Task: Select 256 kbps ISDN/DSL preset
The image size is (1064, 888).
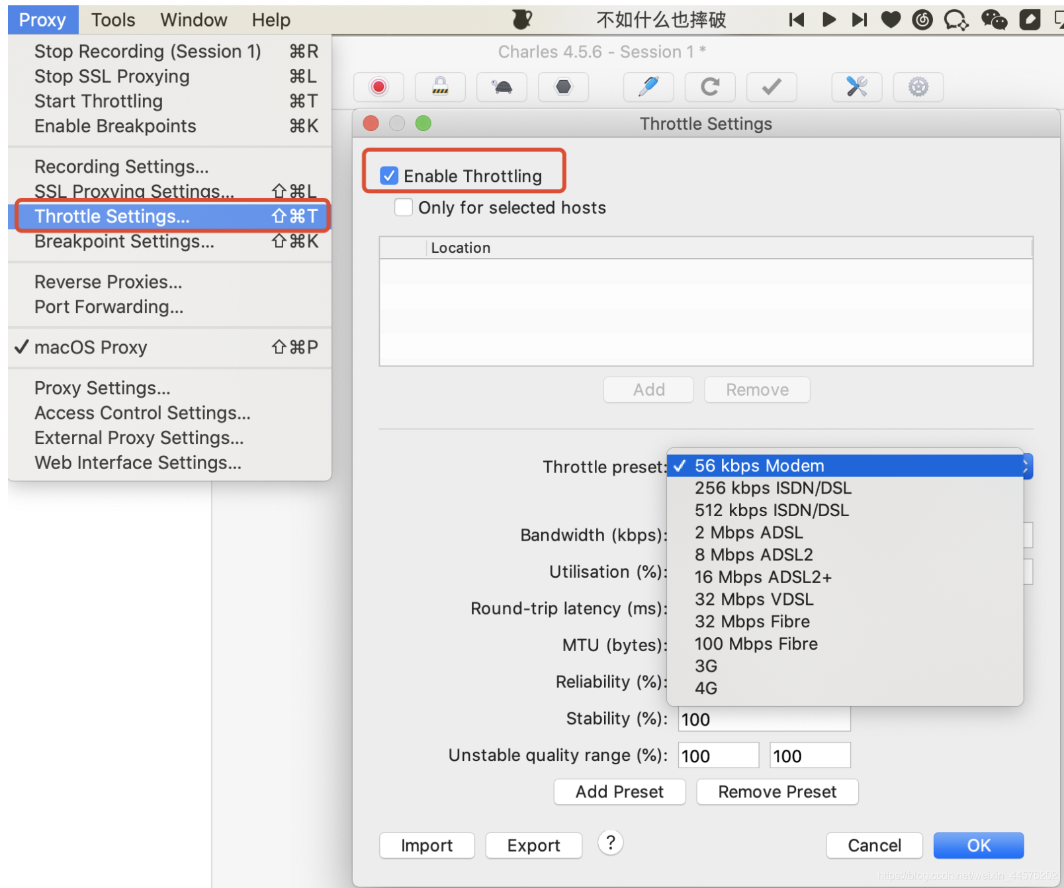Action: tap(845, 488)
